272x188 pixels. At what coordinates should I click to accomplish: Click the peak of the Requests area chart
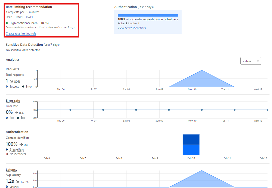click(x=202, y=70)
